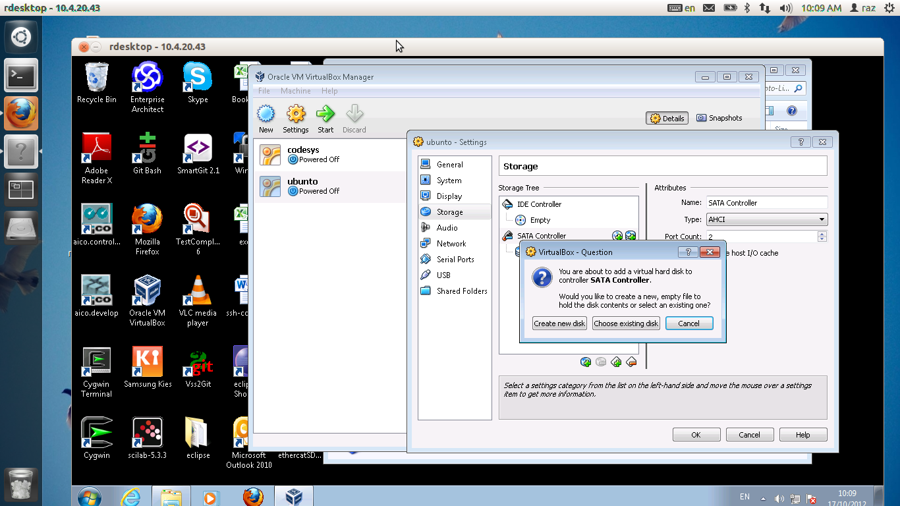
Task: Launch Git Bash desktop shortcut
Action: pyautogui.click(x=147, y=154)
